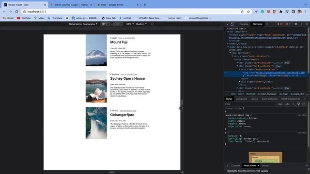Click the Mount Fuji card image

click(x=96, y=50)
